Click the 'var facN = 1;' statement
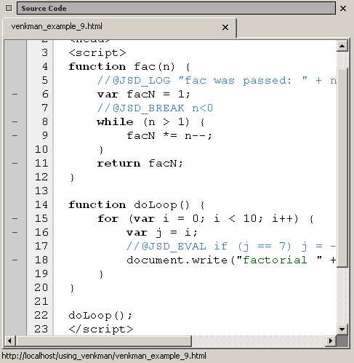This screenshot has width=354, height=363. click(144, 95)
